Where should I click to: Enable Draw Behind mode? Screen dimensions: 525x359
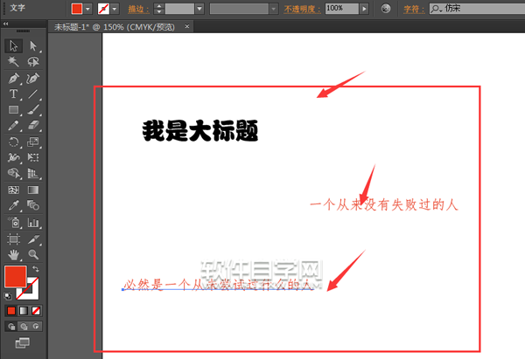click(x=24, y=326)
